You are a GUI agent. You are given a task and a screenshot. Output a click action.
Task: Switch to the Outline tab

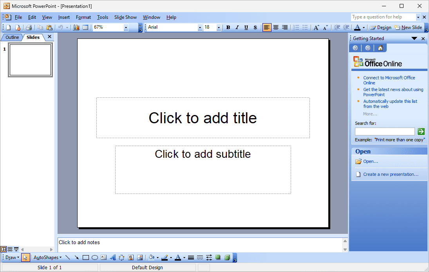[x=12, y=37]
